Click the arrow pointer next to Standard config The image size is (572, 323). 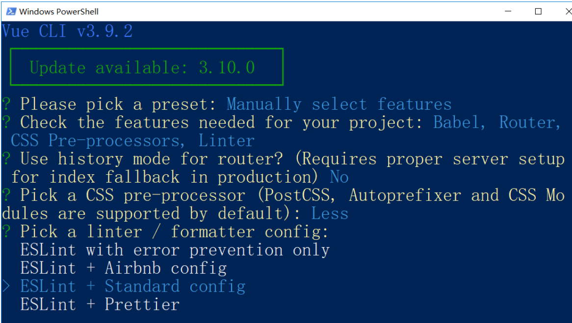(x=6, y=286)
